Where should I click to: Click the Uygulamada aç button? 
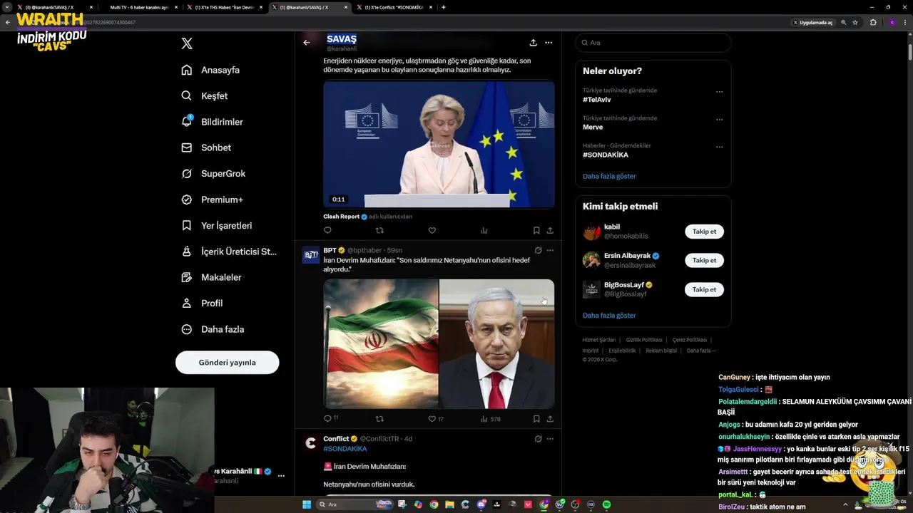812,22
